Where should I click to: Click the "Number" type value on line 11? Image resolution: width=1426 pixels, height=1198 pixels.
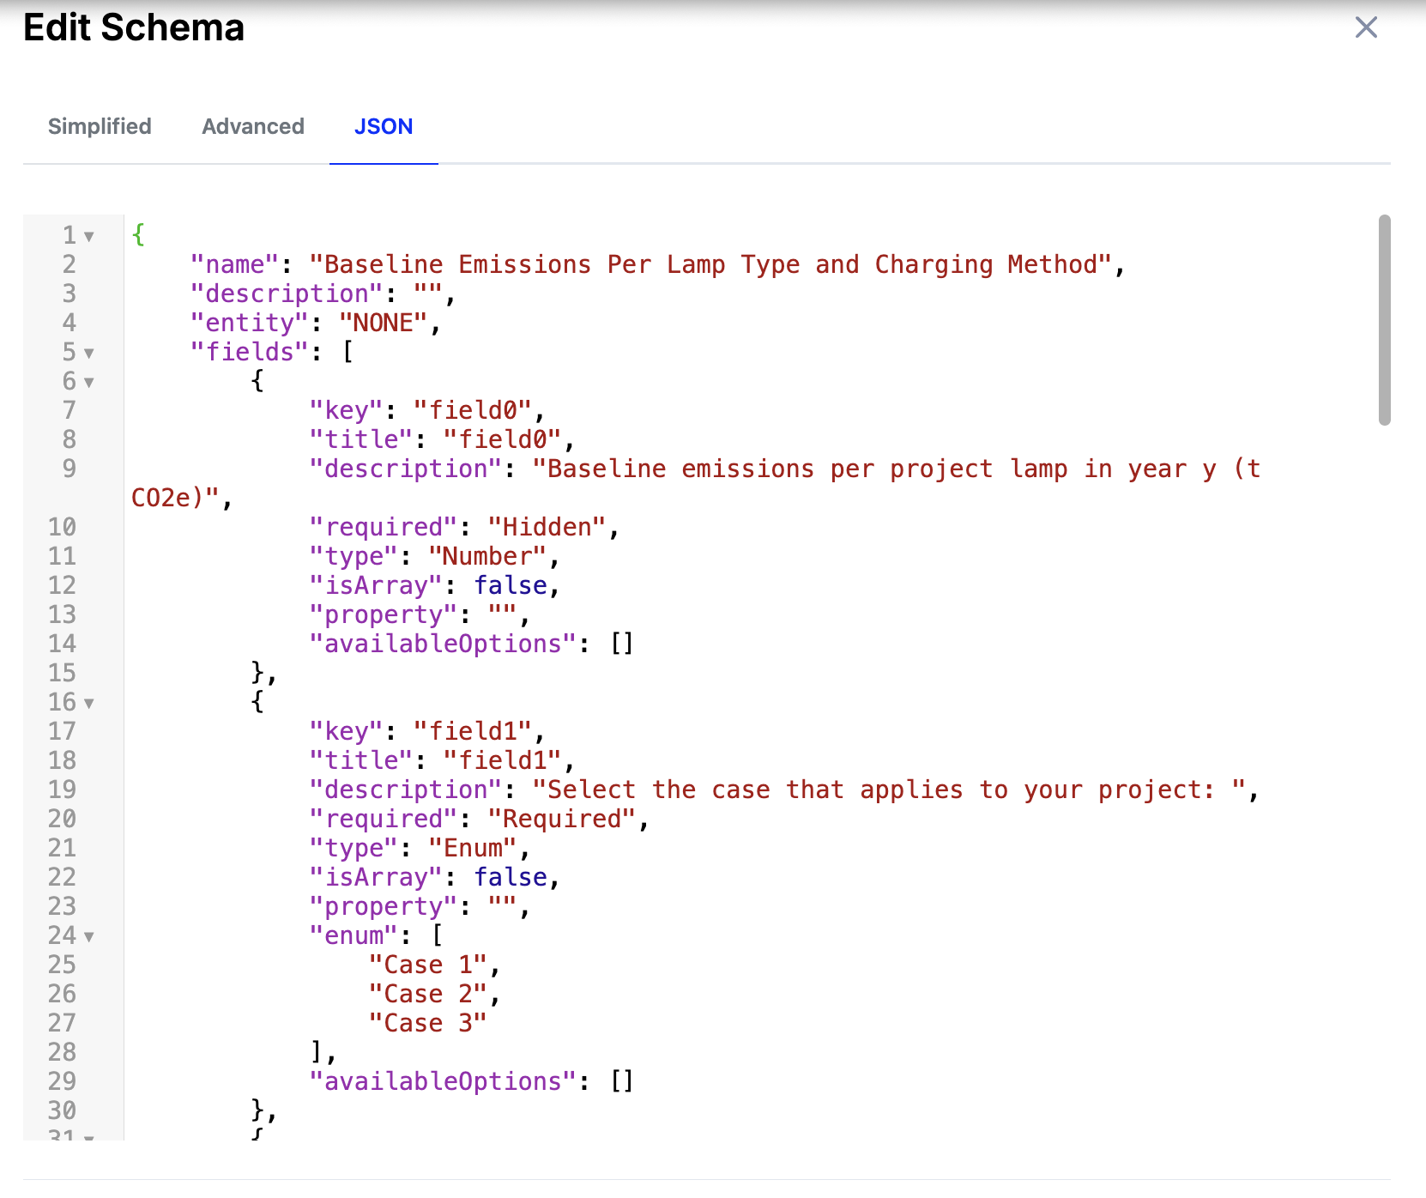[x=486, y=556]
